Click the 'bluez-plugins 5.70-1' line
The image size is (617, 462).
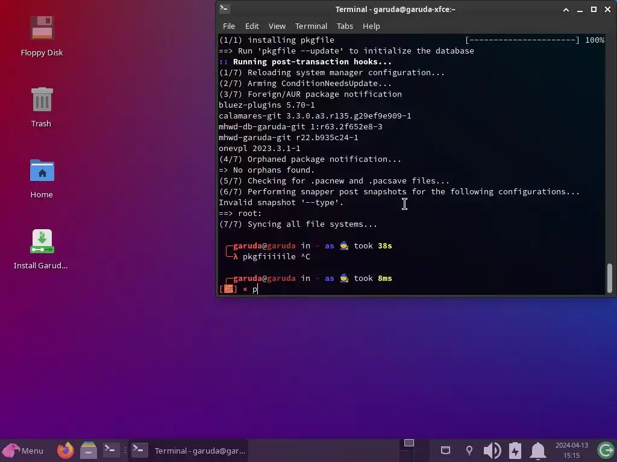pos(267,105)
